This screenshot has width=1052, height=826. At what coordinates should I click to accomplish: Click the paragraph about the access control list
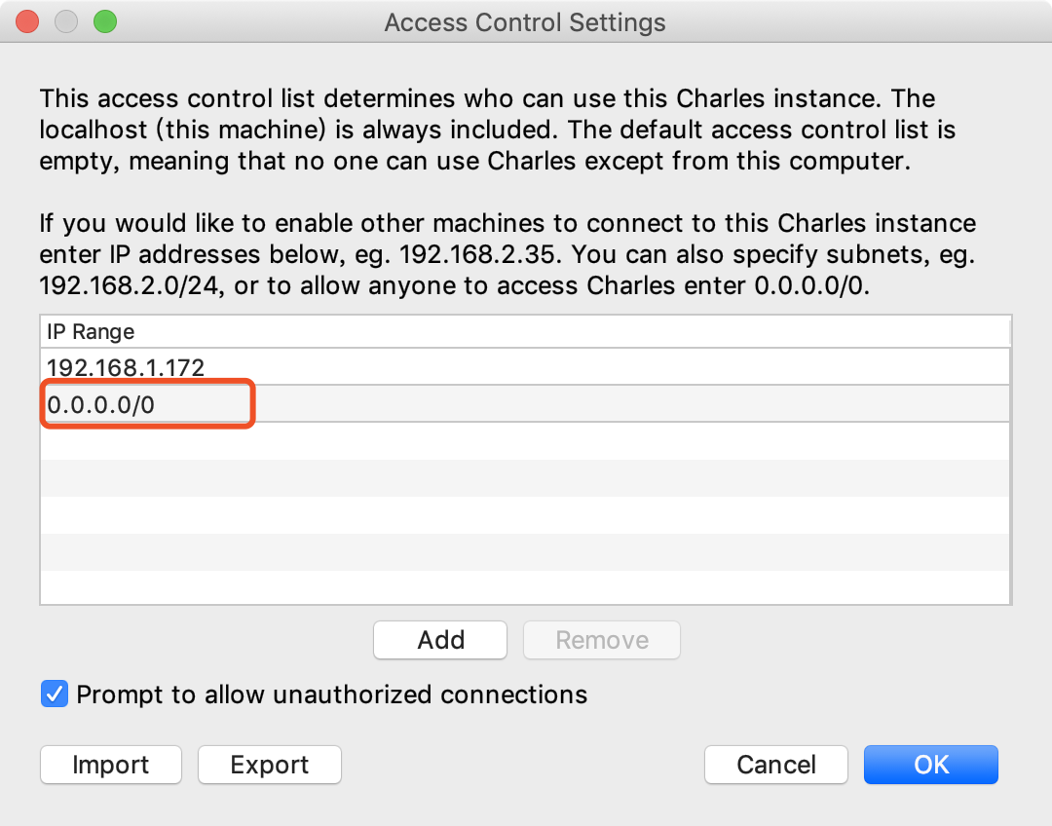(x=497, y=130)
